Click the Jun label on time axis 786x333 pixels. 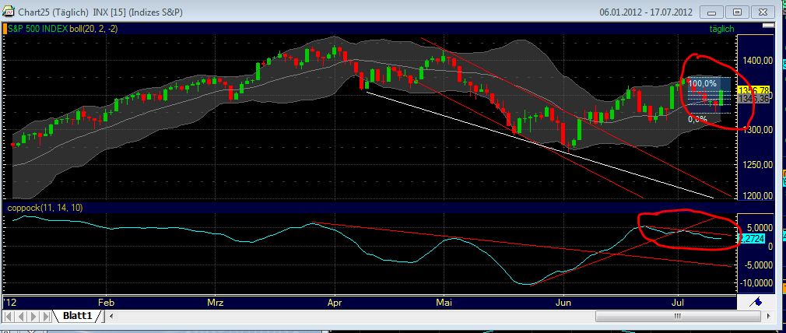pos(564,303)
